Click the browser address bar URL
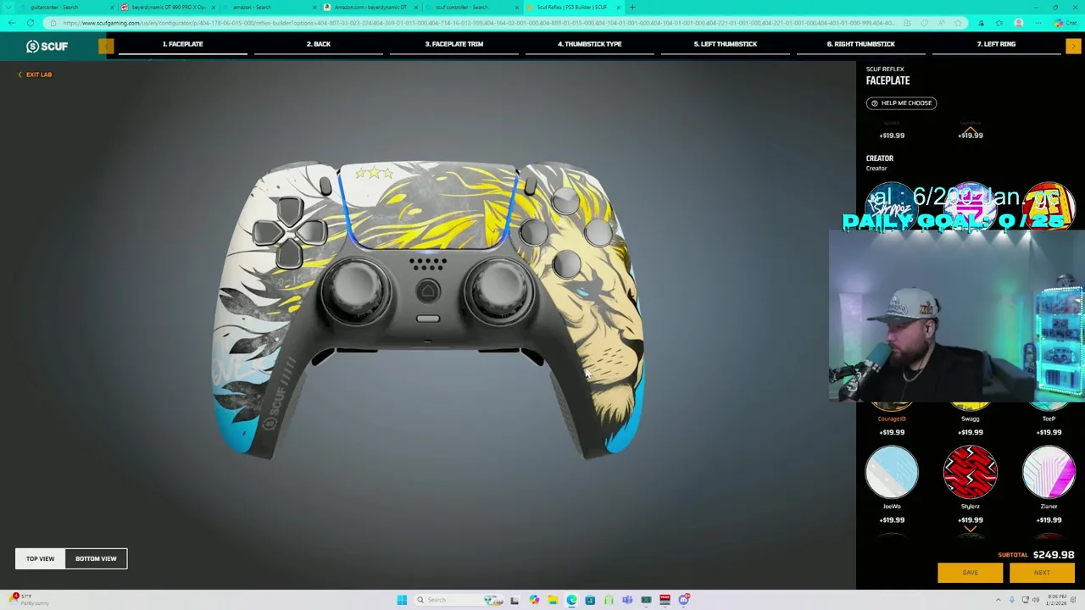Image resolution: width=1085 pixels, height=610 pixels. 479,23
